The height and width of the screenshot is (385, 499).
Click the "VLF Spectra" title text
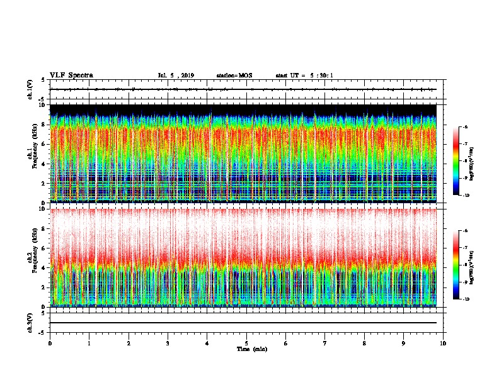tap(71, 75)
